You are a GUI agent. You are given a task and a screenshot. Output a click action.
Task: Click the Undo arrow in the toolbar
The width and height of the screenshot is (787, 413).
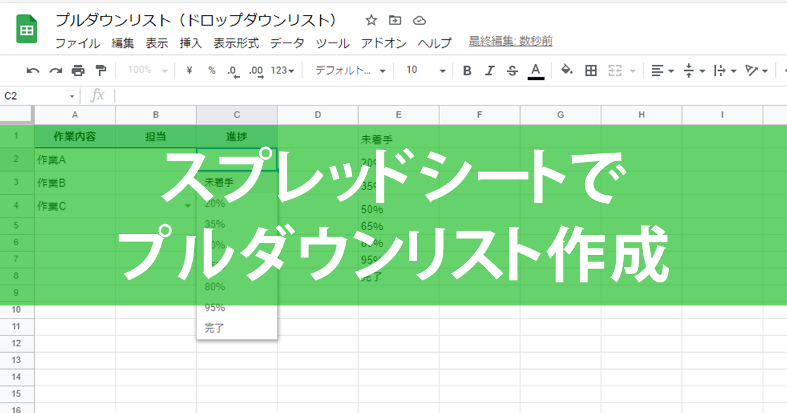pyautogui.click(x=33, y=70)
